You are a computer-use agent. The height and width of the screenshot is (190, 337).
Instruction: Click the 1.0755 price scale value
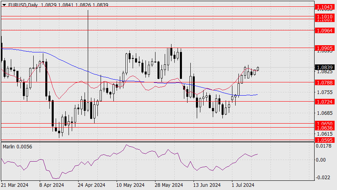pos(325,92)
